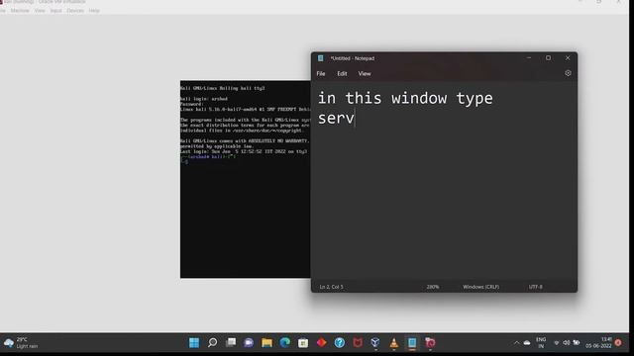Click the Notepad app icon in title bar
This screenshot has width=634, height=356.
point(321,58)
